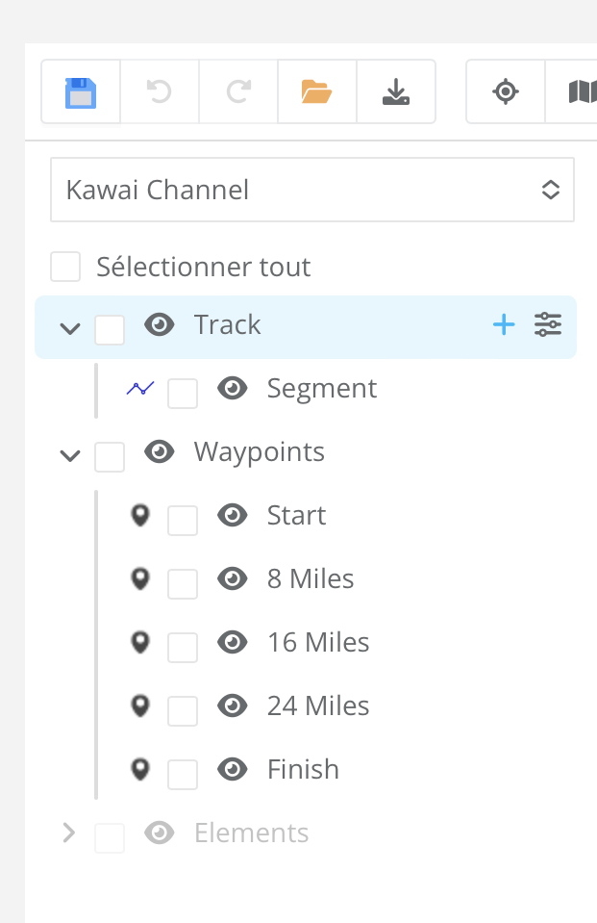Click the redo arrow in toolbar

pyautogui.click(x=238, y=92)
